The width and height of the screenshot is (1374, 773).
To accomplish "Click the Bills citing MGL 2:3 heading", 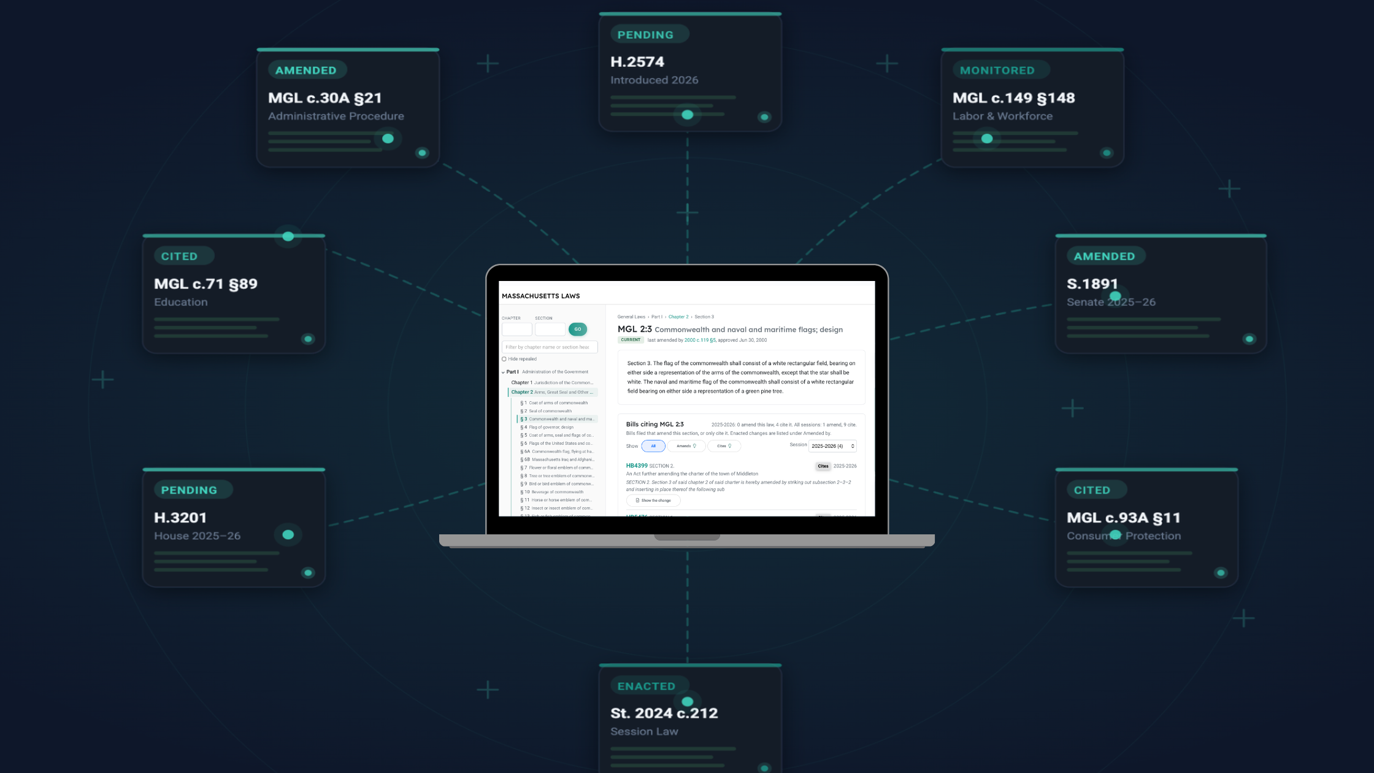I will click(x=655, y=425).
